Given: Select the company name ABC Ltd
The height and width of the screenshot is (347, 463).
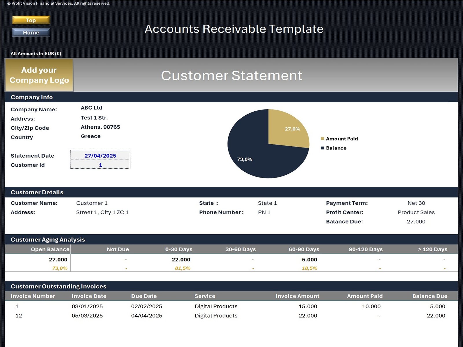Looking at the screenshot, I should point(91,108).
